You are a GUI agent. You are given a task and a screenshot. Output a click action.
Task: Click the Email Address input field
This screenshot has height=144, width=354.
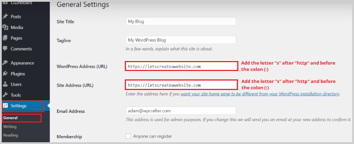tap(181, 111)
